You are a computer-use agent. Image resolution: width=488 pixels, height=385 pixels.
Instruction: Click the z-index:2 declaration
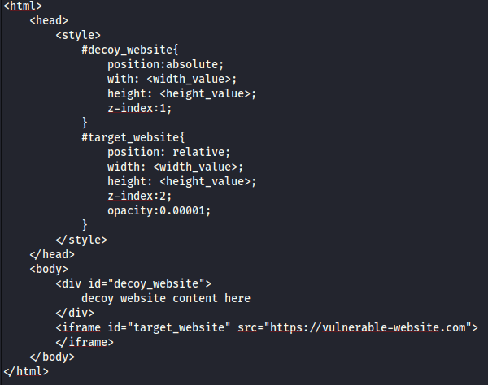[139, 196]
